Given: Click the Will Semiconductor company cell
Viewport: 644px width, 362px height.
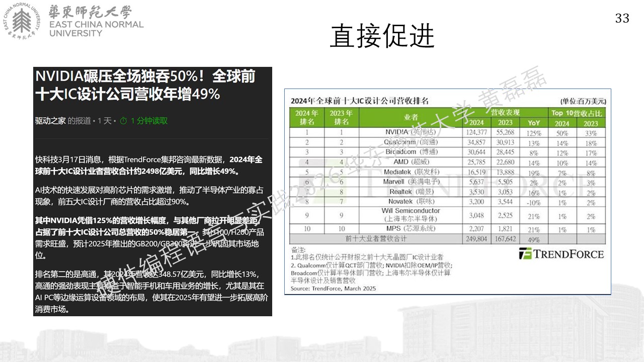Looking at the screenshot, I should [x=411, y=215].
